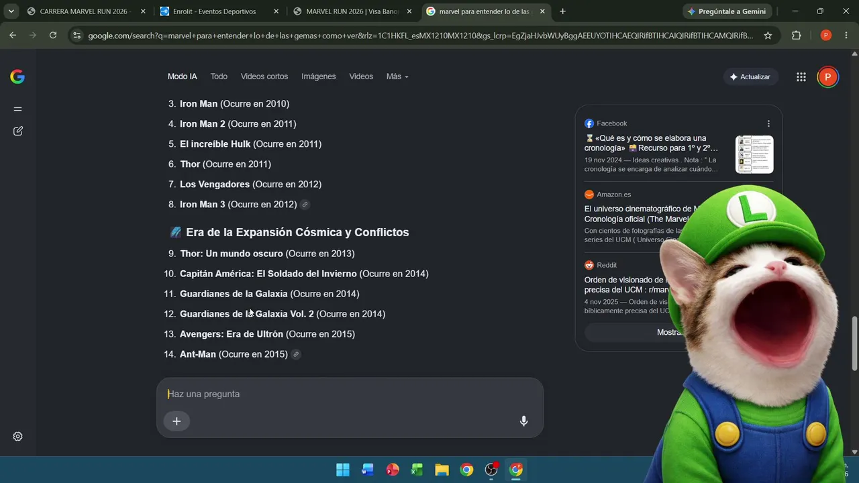Toggle the AI Mode sidebar panel
Screen dimensions: 859x483
coord(18,109)
